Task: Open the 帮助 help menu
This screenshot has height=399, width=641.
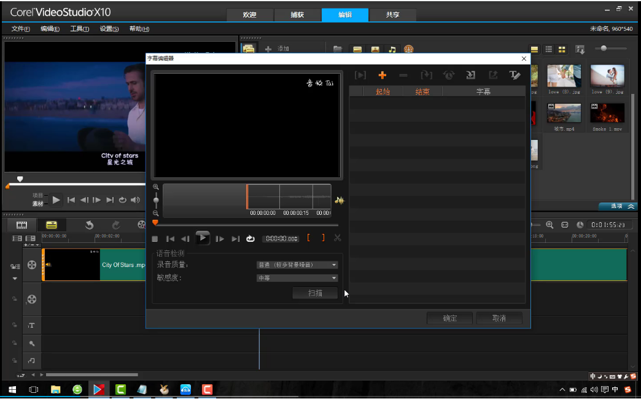Action: pos(139,29)
